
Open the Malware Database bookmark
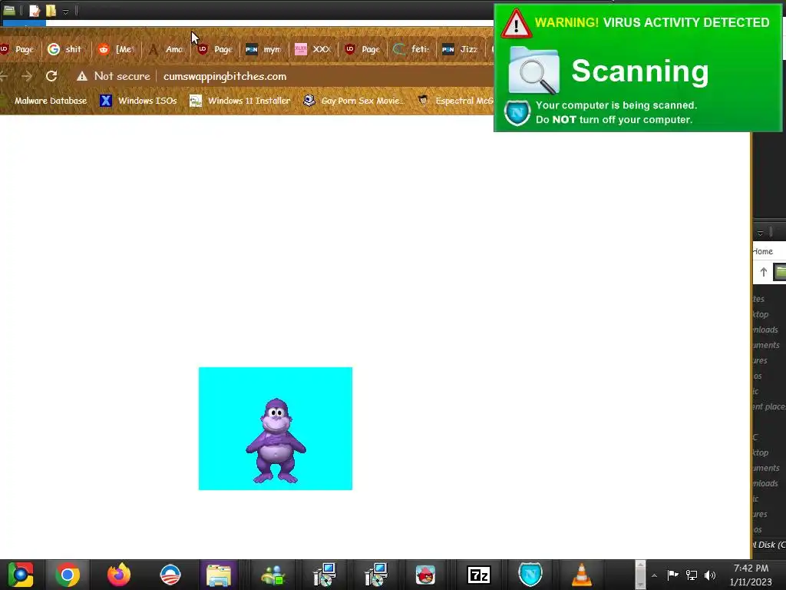51,101
